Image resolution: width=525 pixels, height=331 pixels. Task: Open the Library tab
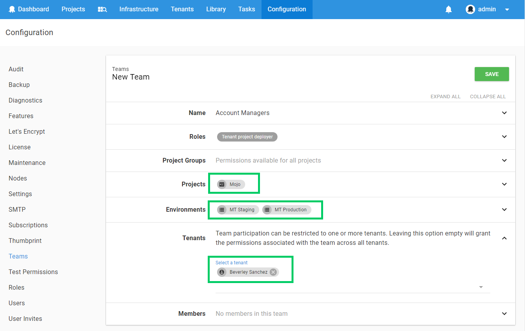[x=216, y=9]
